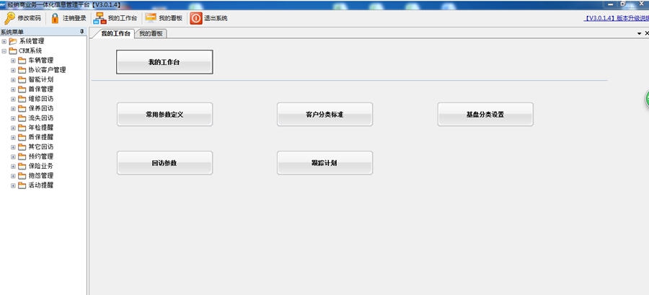The height and width of the screenshot is (295, 649).
Task: Expand the 年检提醒 node
Action: pos(13,128)
